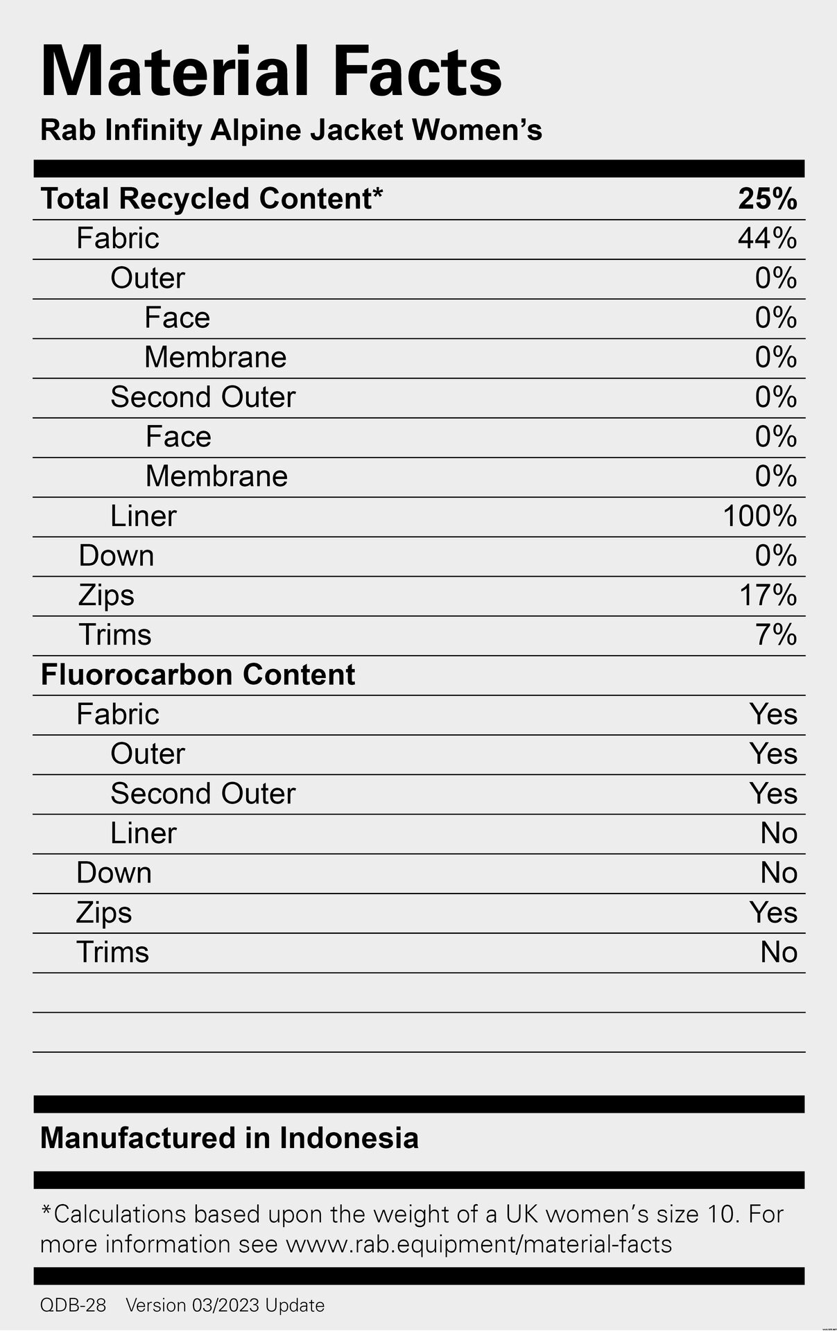This screenshot has height=1331, width=837.
Task: Click the Zips 17% recycled value
Action: point(768,595)
